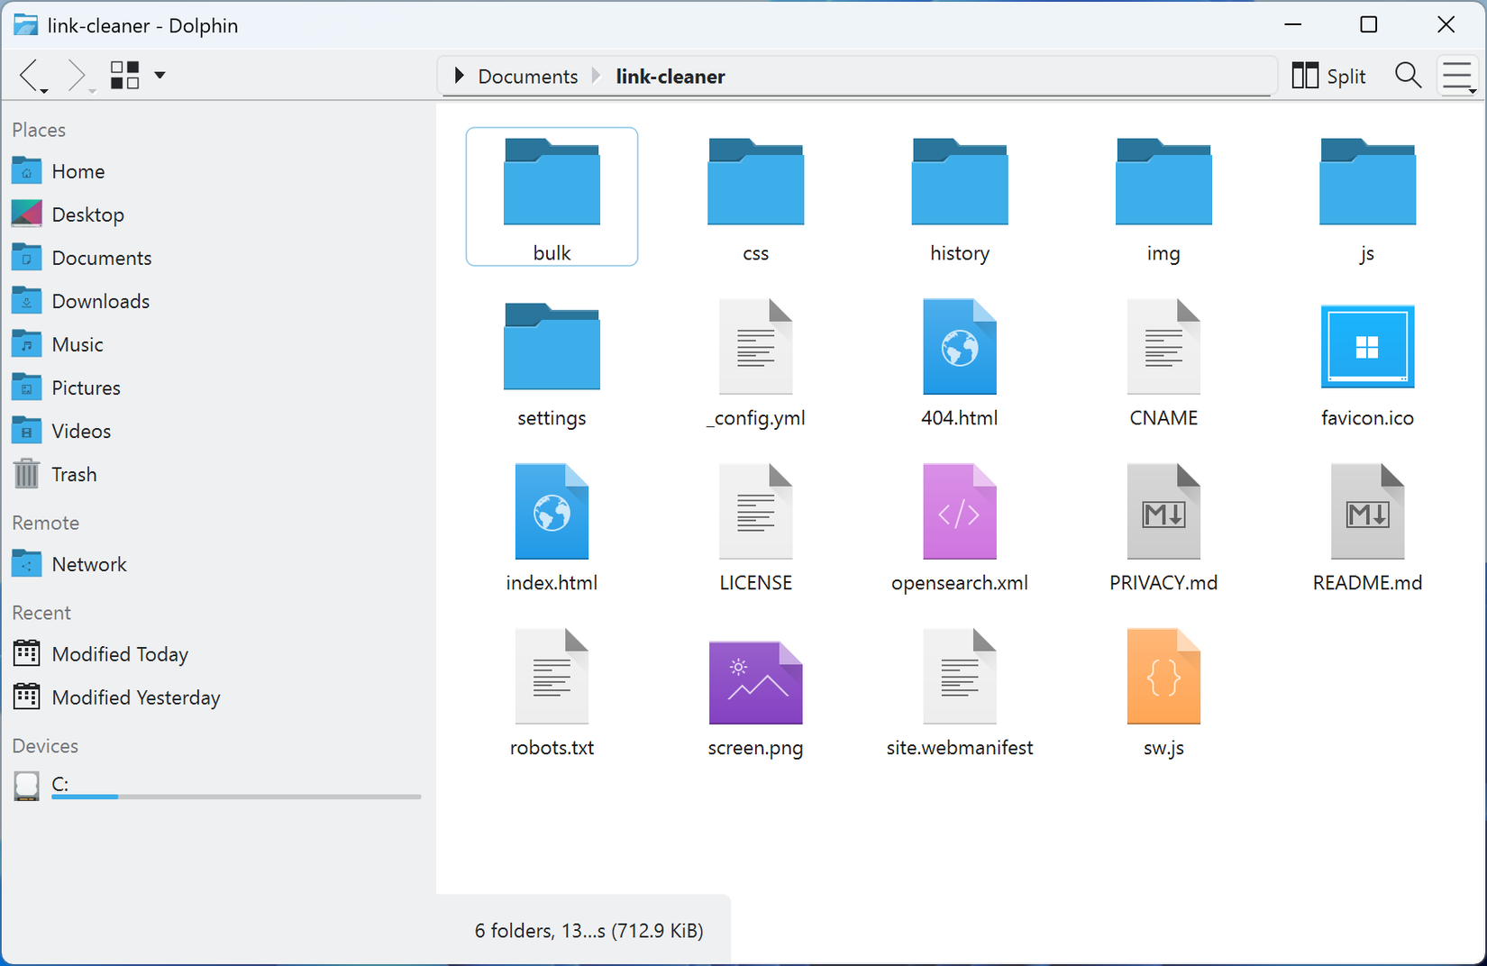The width and height of the screenshot is (1487, 966).
Task: Click the C: drive usage bar
Action: (x=236, y=797)
